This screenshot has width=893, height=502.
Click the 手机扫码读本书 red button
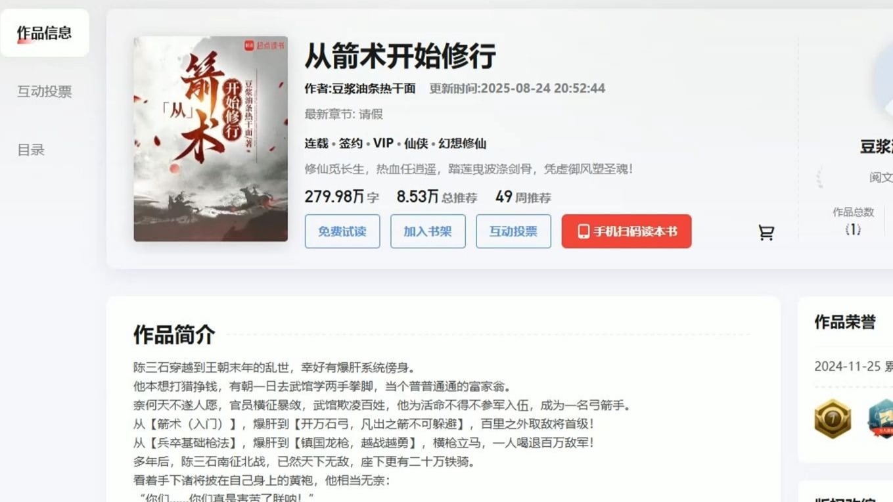626,231
